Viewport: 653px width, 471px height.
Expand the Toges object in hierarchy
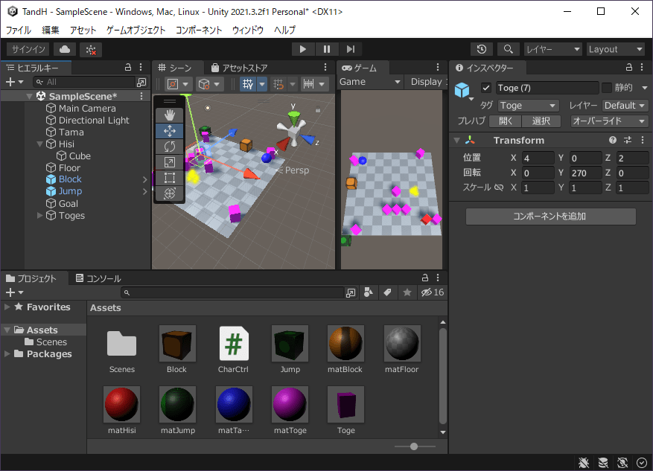click(40, 216)
